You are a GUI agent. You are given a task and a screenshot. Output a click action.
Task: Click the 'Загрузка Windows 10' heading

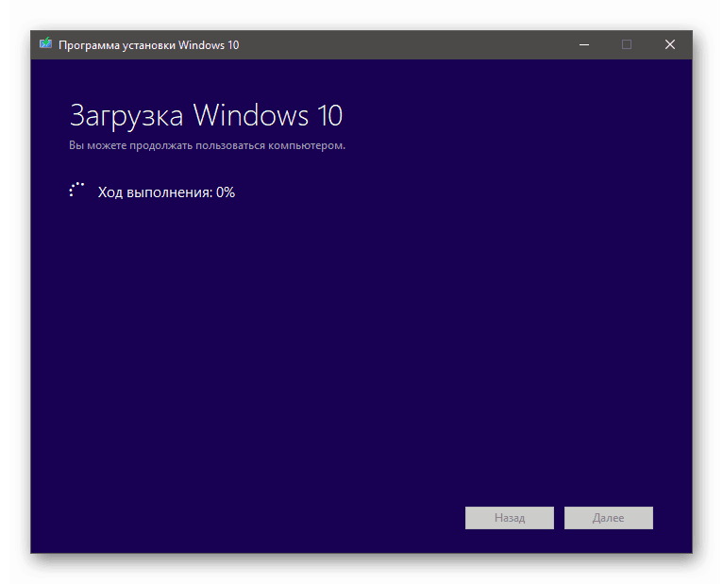[206, 115]
